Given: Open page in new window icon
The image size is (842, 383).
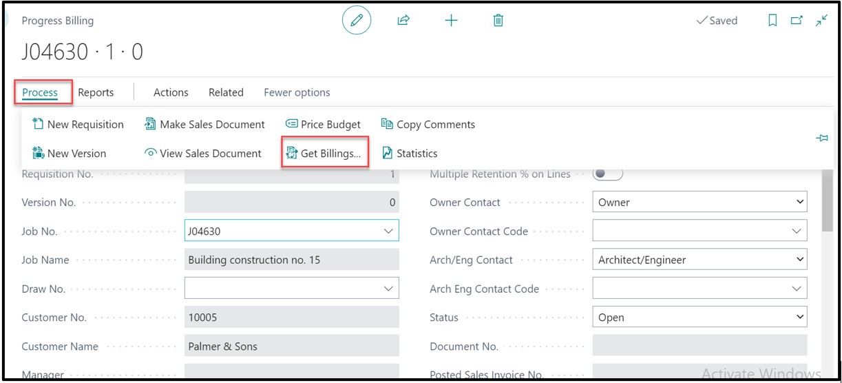Looking at the screenshot, I should coord(797,21).
